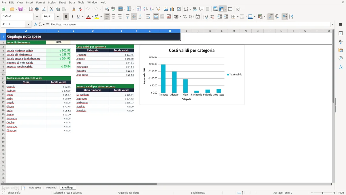Open Sidebar Properties panel icon
Screen dimensions: 346x195
coord(341,34)
